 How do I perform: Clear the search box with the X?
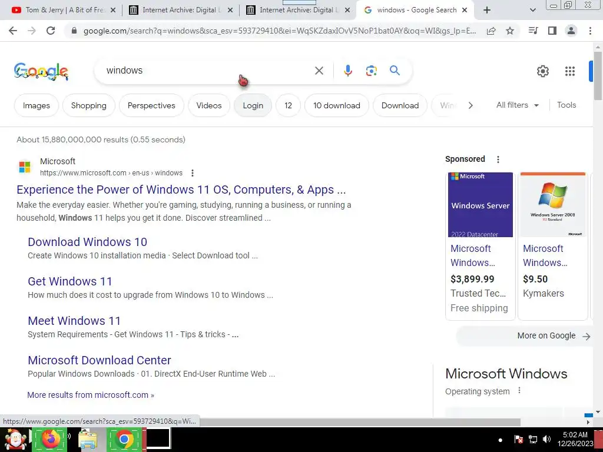319,71
